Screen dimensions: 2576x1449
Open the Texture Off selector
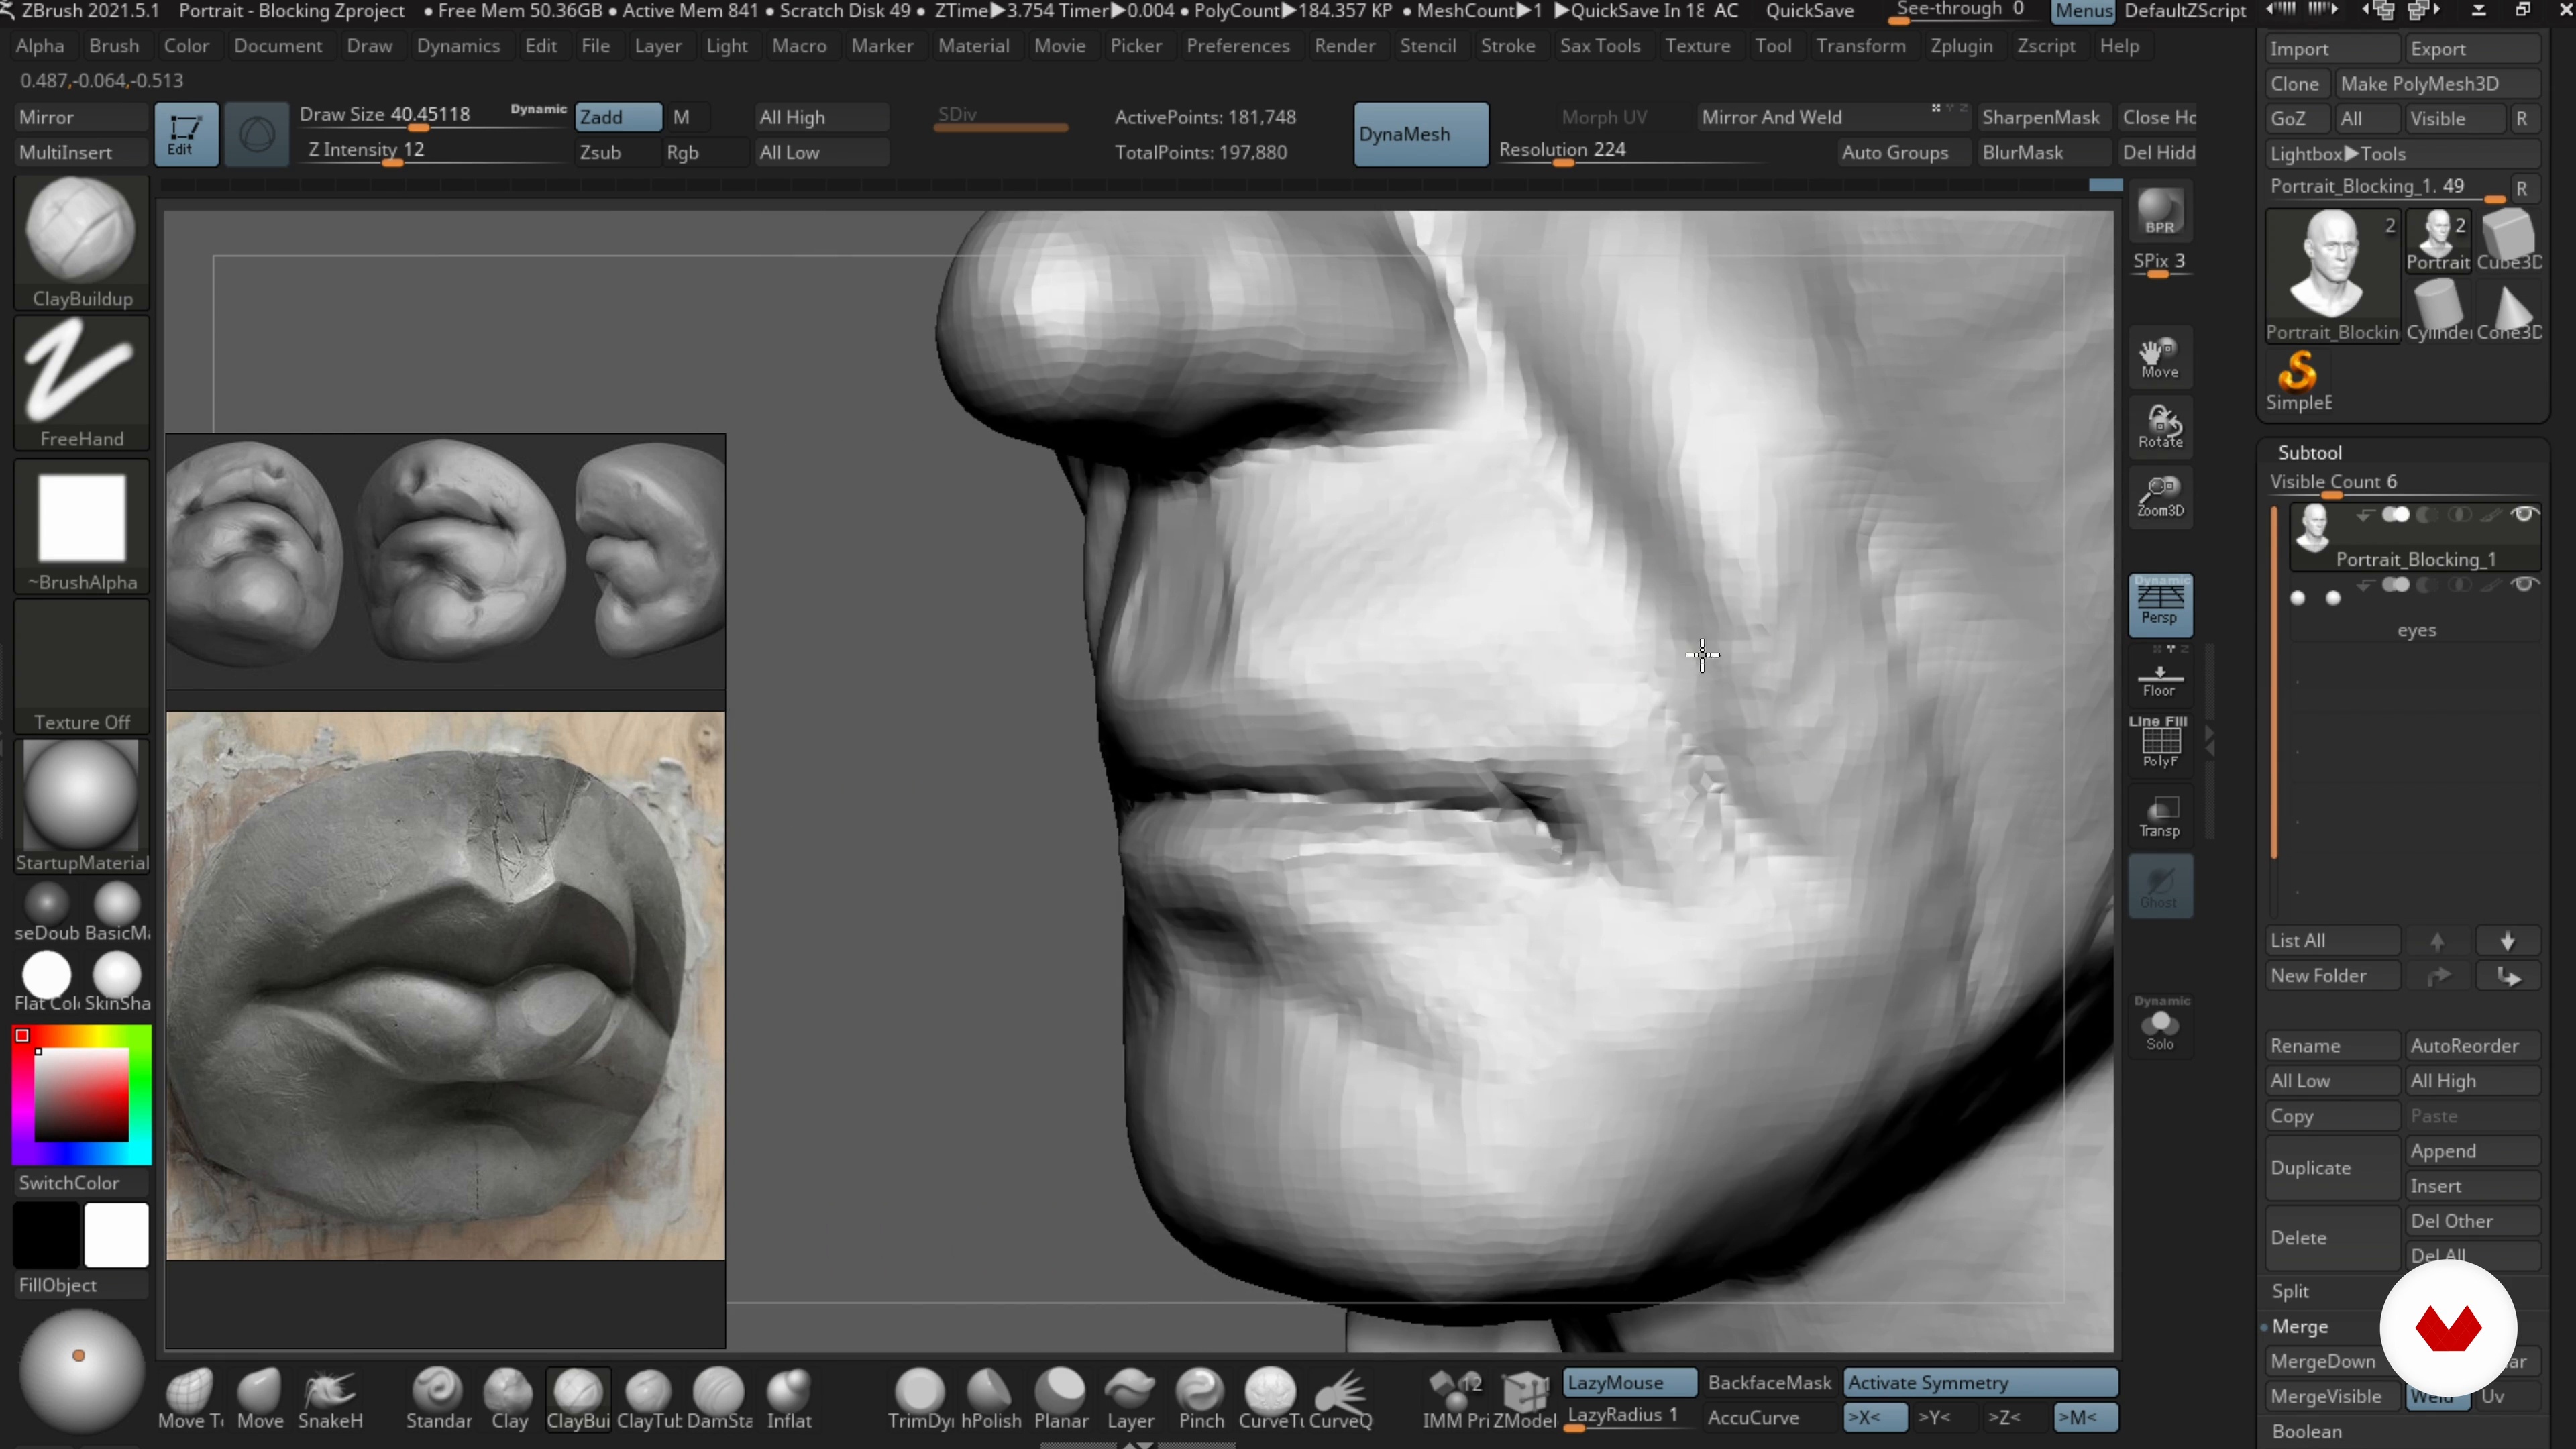click(82, 667)
